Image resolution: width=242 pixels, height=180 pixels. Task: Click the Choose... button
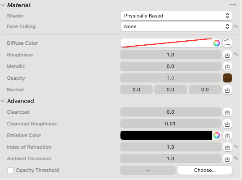coord(205,170)
